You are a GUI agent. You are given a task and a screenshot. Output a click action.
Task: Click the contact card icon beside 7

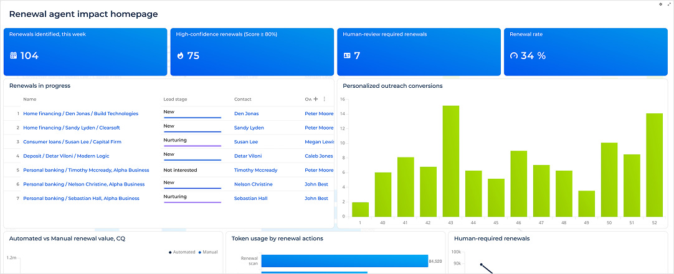click(x=347, y=55)
